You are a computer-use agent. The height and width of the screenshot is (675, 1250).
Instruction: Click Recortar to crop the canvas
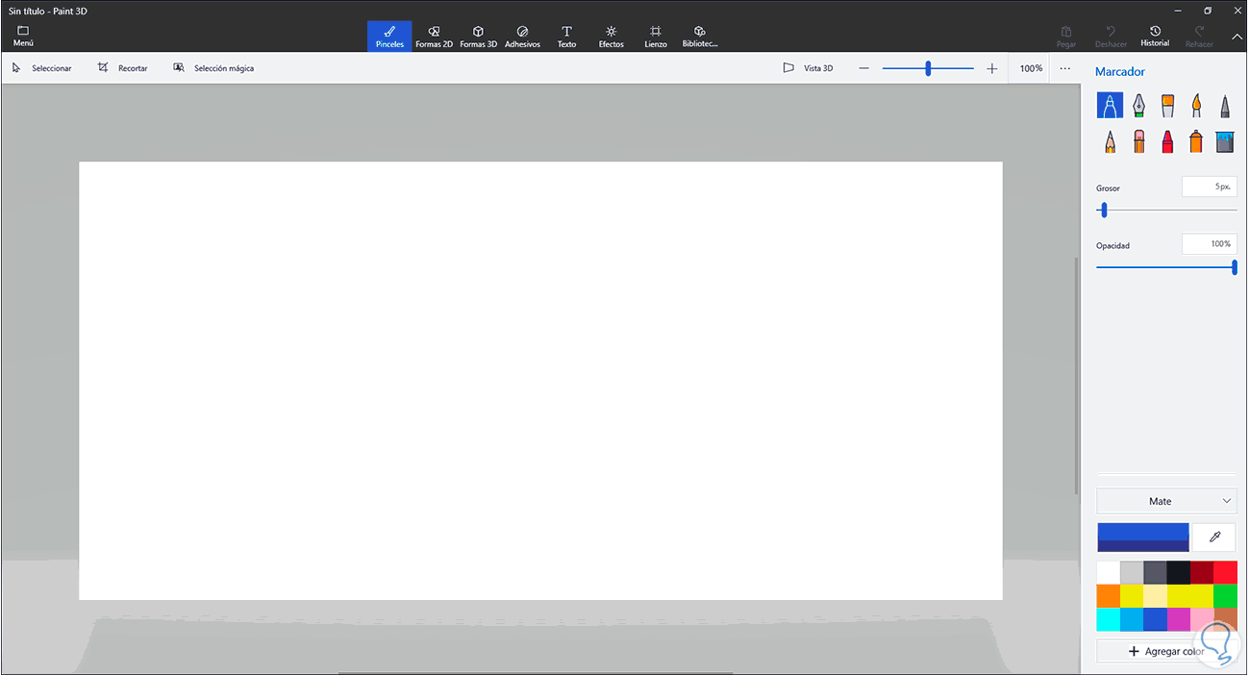[122, 67]
